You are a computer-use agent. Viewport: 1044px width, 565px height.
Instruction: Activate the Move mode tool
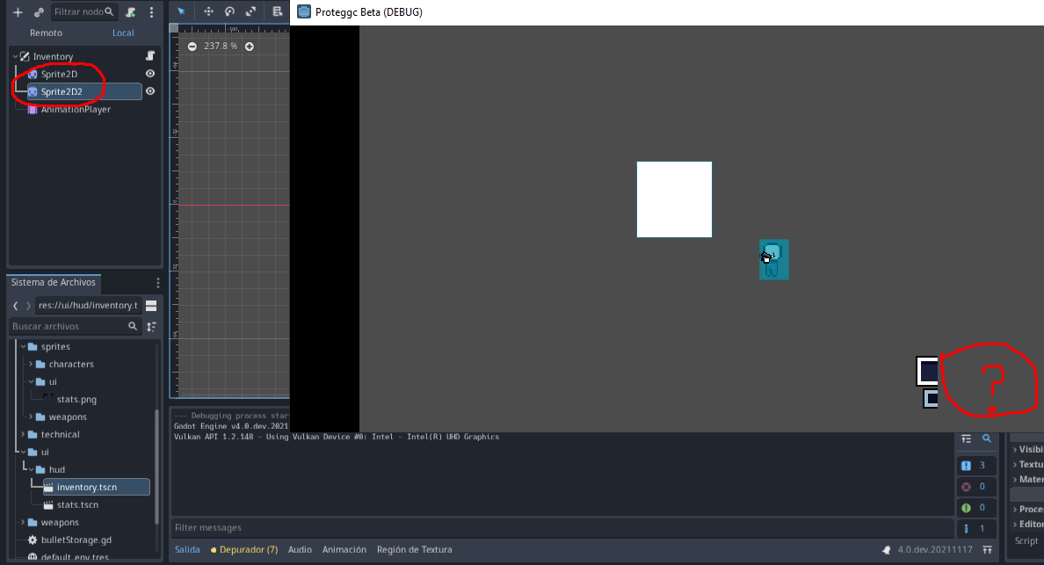pyautogui.click(x=208, y=11)
